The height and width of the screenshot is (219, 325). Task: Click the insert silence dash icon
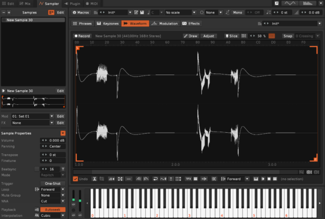(129, 179)
